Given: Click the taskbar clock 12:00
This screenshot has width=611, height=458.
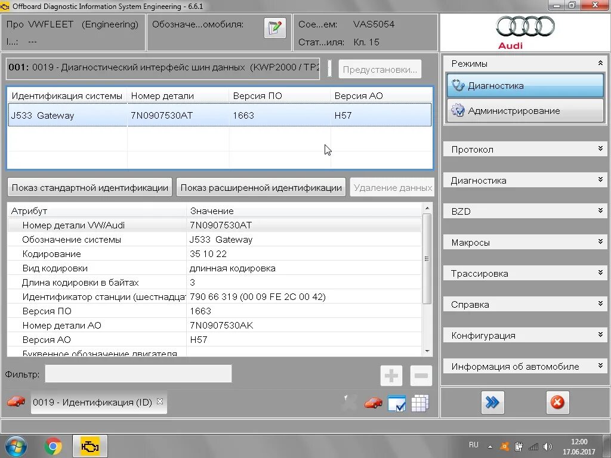Looking at the screenshot, I should (x=579, y=442).
